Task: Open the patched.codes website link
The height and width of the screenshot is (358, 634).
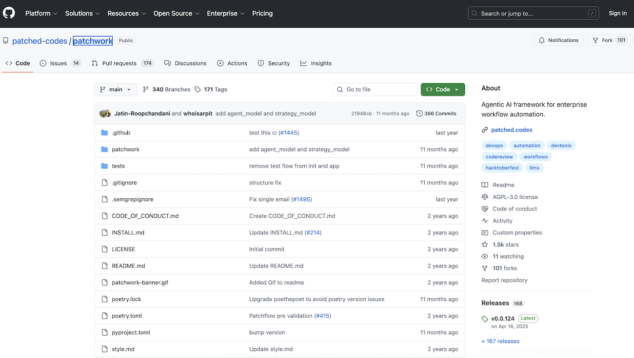Action: coord(511,130)
